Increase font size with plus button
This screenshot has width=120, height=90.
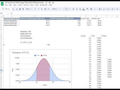click(70, 9)
